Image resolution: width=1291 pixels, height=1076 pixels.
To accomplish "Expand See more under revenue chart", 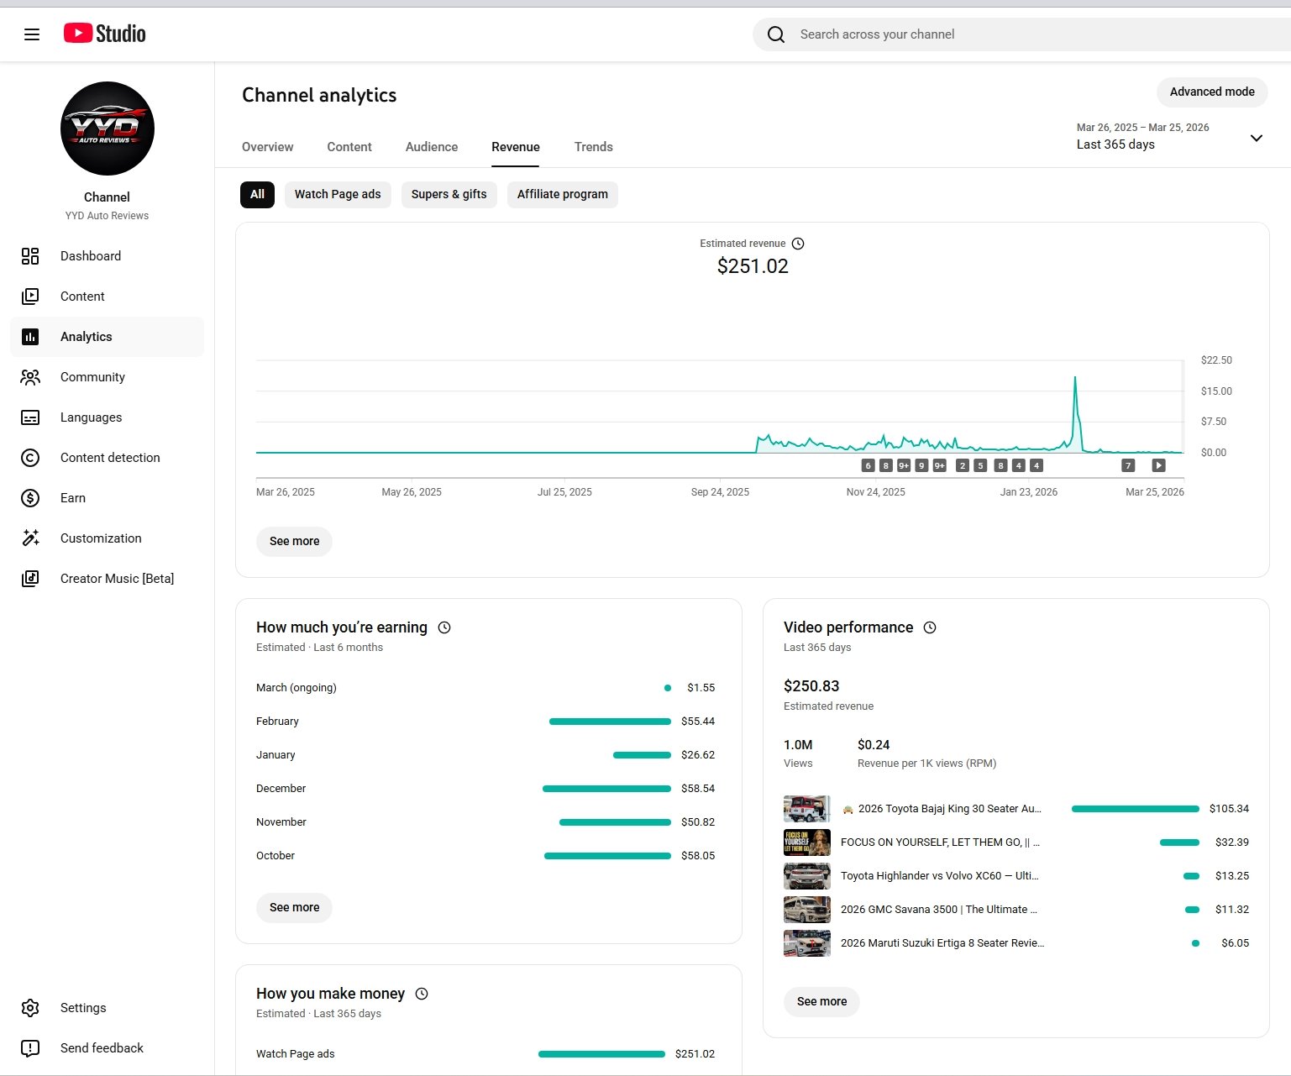I will coord(294,541).
